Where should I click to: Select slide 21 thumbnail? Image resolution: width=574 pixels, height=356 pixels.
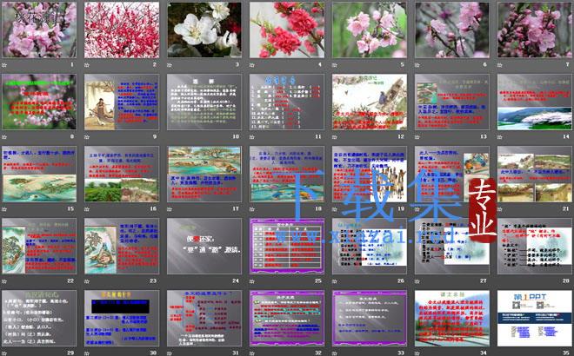(535, 174)
